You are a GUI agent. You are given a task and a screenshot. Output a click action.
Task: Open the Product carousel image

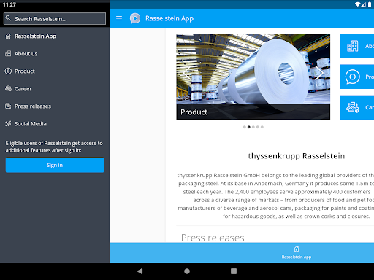coord(253,77)
